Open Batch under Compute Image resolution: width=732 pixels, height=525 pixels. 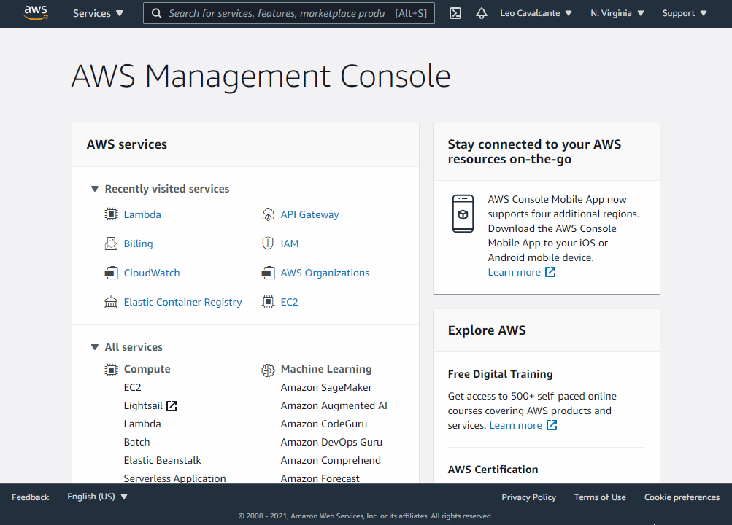pos(136,442)
